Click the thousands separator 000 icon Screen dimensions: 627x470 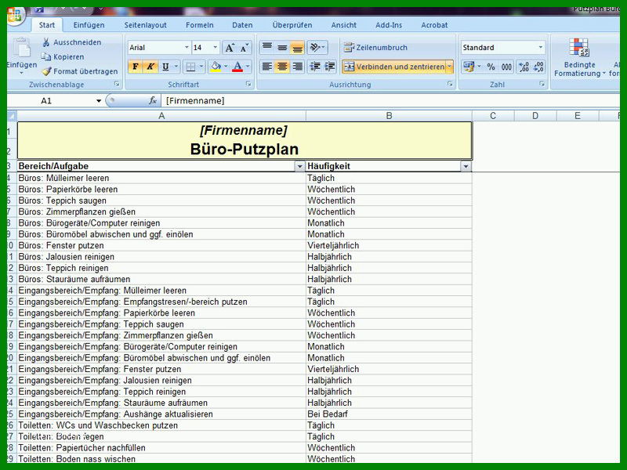point(506,67)
